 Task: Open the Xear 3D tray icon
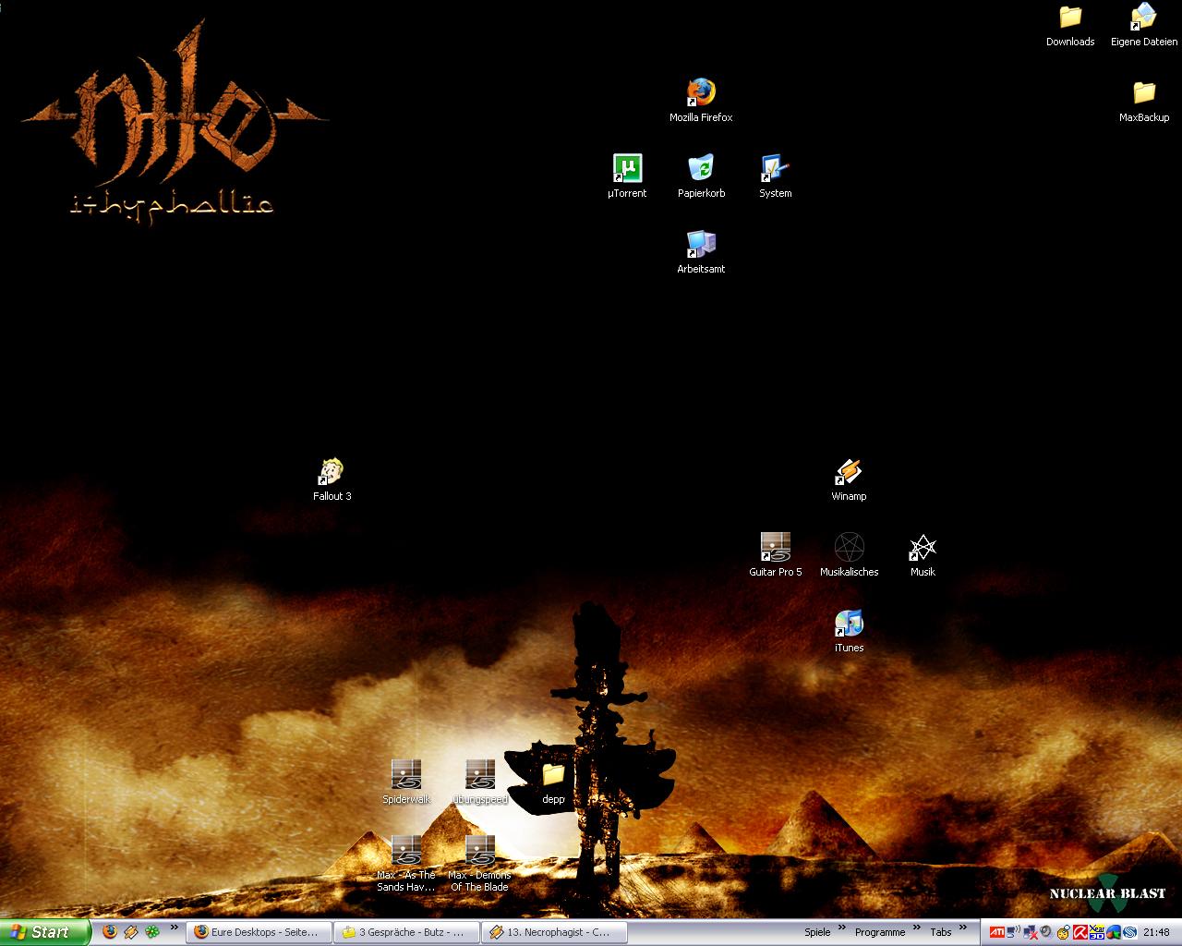click(x=1097, y=932)
